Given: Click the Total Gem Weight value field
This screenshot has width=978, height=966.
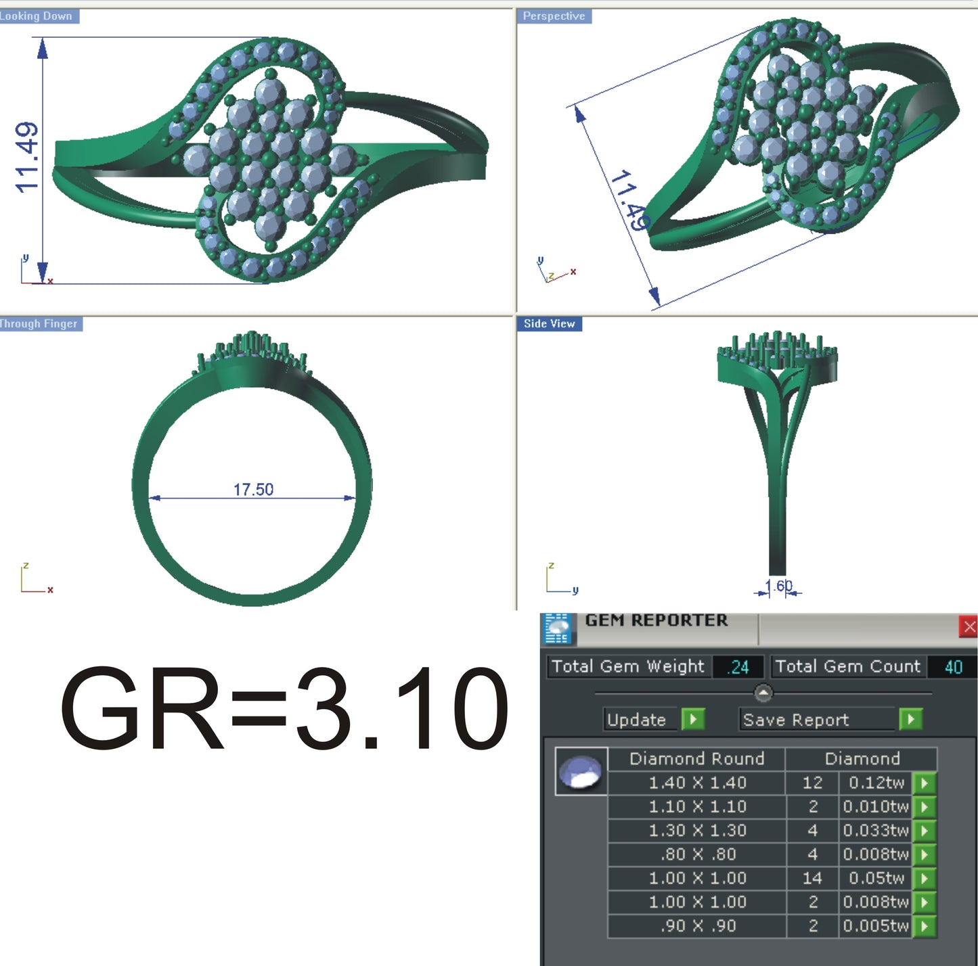Looking at the screenshot, I should pyautogui.click(x=738, y=666).
